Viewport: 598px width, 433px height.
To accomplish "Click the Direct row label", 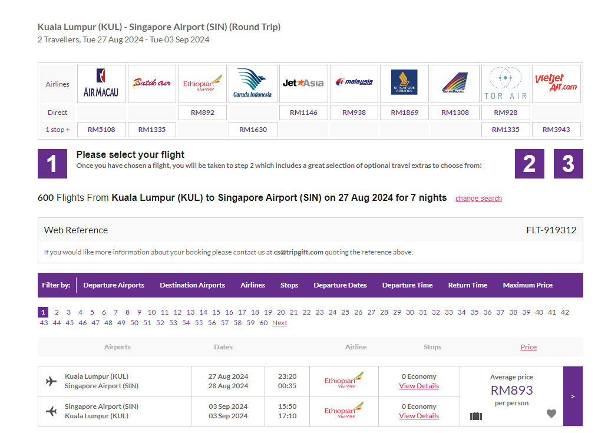I will [57, 113].
